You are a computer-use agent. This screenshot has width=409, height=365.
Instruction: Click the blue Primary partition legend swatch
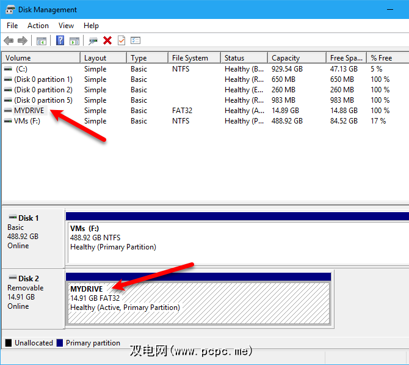(x=60, y=343)
